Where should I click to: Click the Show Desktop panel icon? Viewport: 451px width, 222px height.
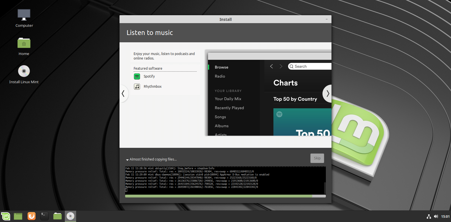tap(18, 216)
